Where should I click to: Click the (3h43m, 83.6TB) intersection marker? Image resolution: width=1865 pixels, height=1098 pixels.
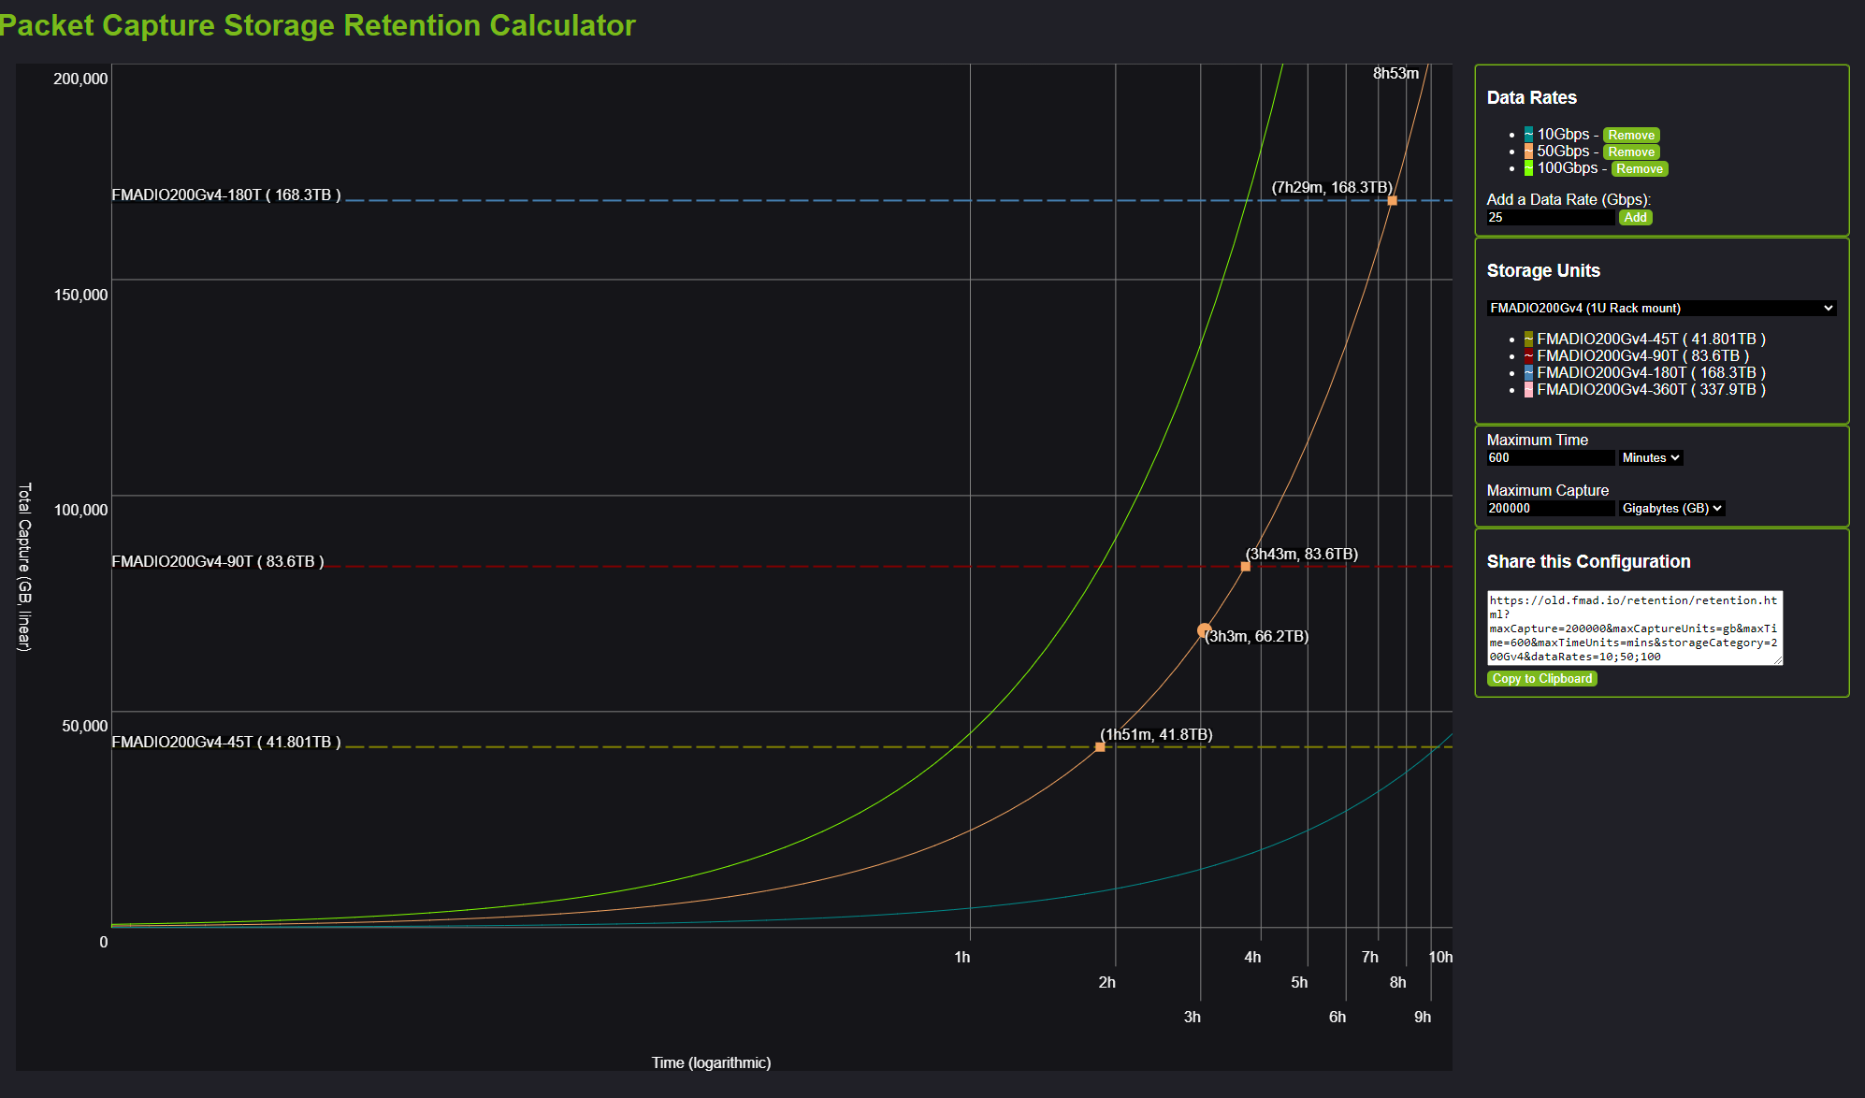(x=1245, y=567)
